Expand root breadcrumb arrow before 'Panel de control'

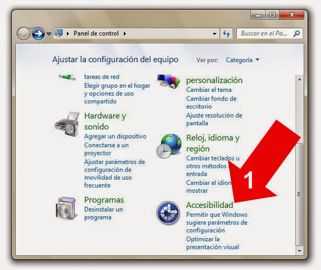pos(68,33)
